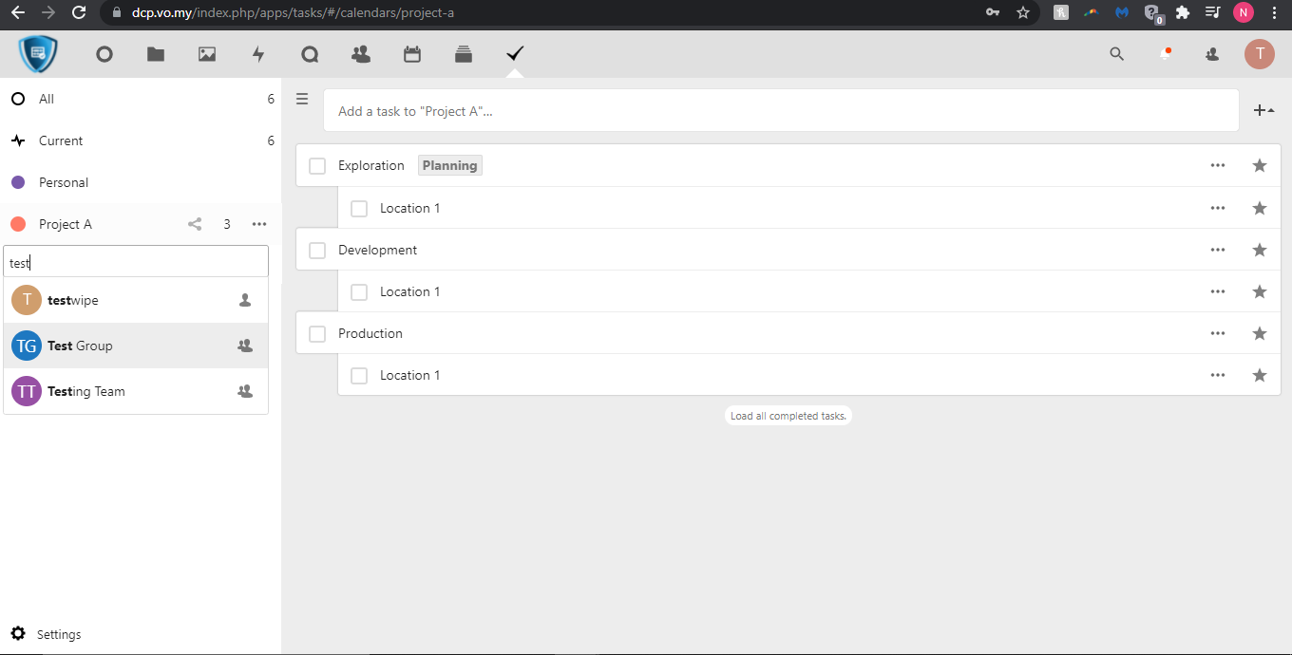This screenshot has width=1292, height=655.
Task: Open the three-dot menu for Project A
Action: [x=259, y=224]
